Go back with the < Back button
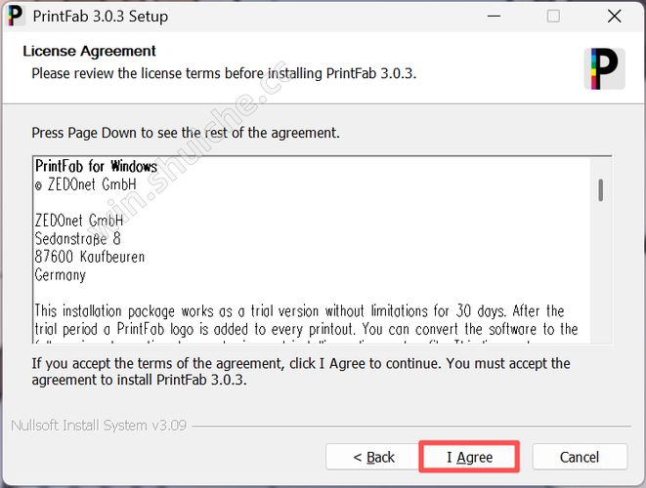This screenshot has height=488, width=646. (x=373, y=457)
